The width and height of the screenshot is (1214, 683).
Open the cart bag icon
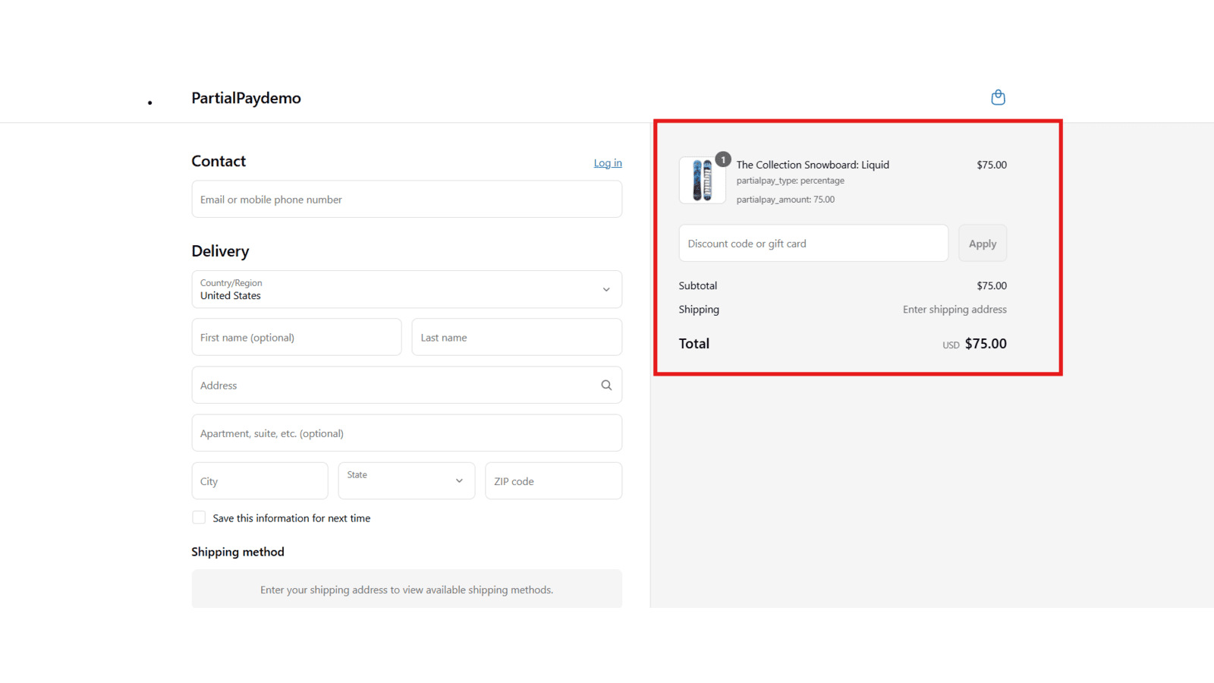998,97
